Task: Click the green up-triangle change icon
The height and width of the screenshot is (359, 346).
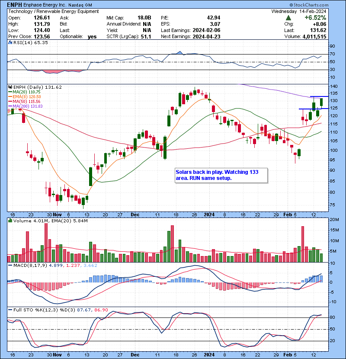Action: pyautogui.click(x=288, y=18)
